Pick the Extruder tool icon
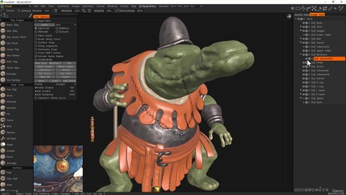 (3, 74)
